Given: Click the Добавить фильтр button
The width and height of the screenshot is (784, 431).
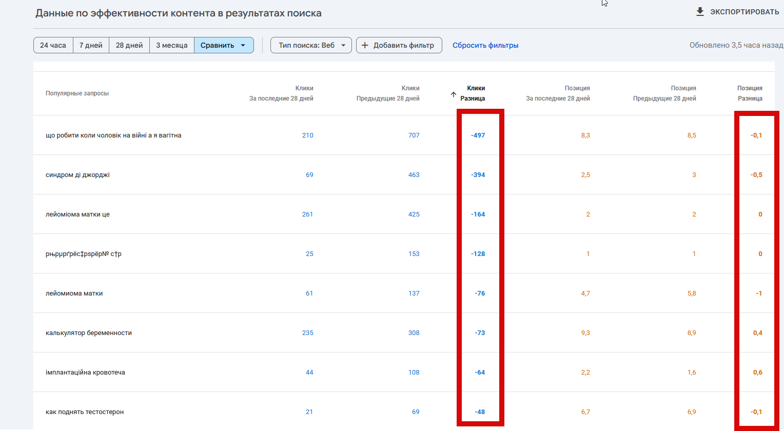Looking at the screenshot, I should click(x=399, y=45).
